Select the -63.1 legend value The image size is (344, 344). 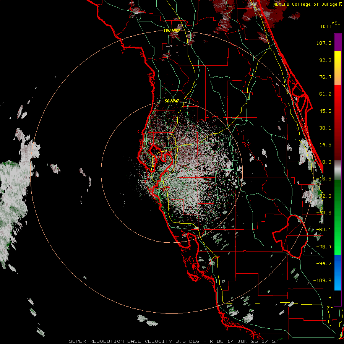click(324, 230)
